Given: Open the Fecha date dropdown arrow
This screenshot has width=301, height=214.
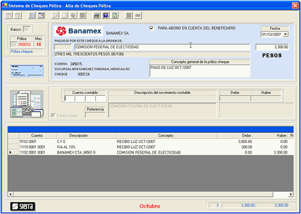Looking at the screenshot, I should [286, 35].
